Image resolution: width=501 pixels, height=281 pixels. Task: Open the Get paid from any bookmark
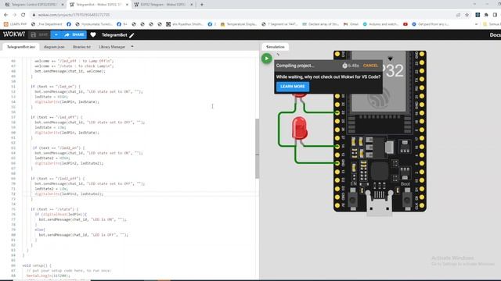431,24
